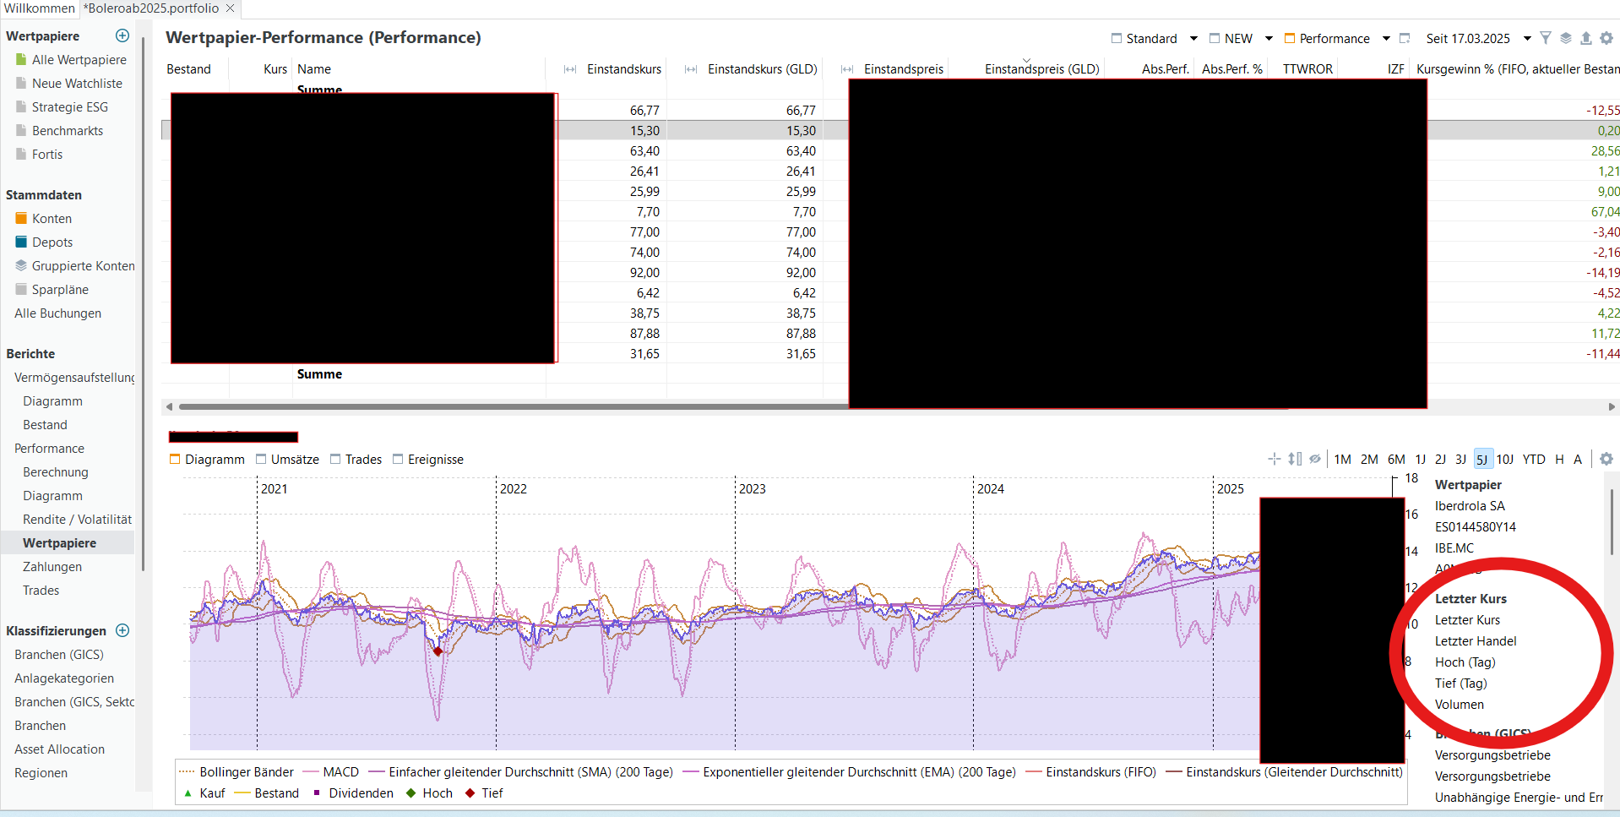Open the chart settings gear icon
This screenshot has width=1620, height=817.
coord(1606,459)
